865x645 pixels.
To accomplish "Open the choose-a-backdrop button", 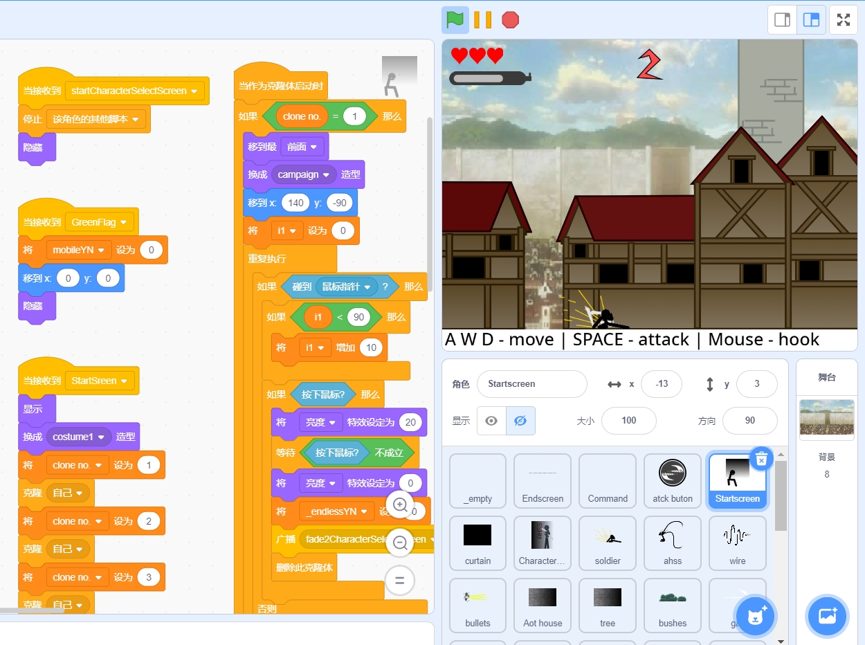I will click(828, 615).
